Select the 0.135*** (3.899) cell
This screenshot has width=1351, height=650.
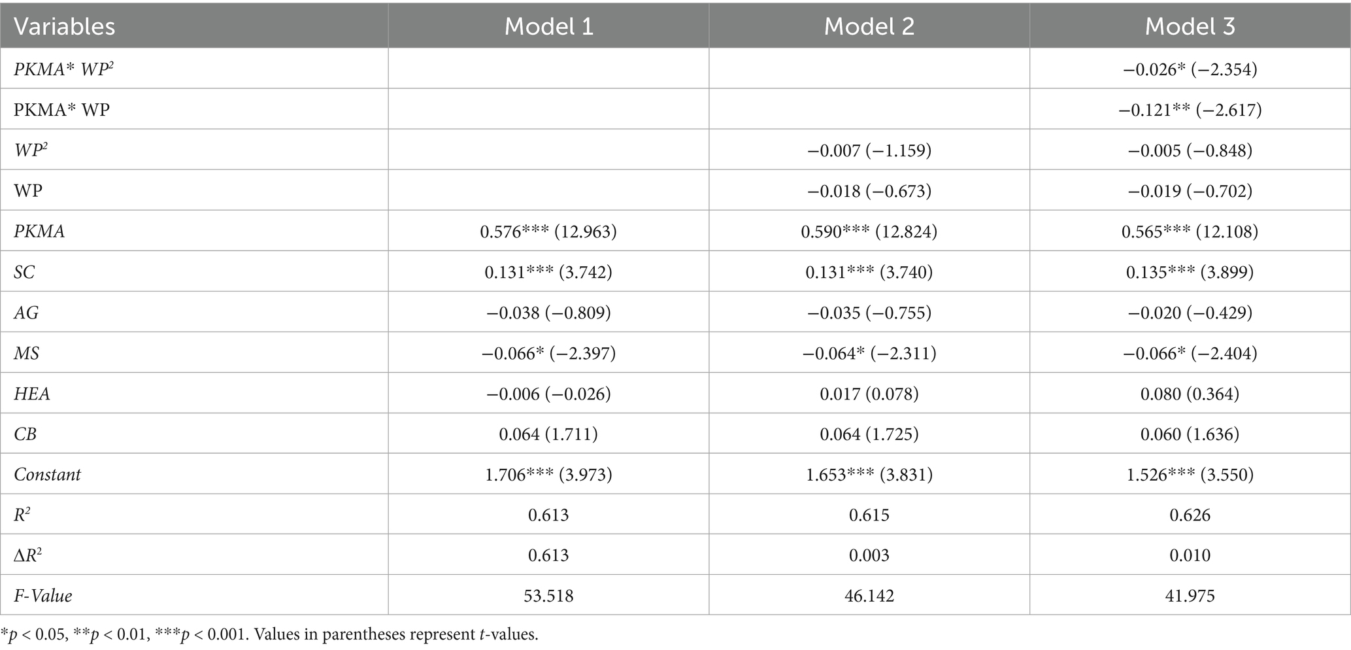(x=1190, y=272)
